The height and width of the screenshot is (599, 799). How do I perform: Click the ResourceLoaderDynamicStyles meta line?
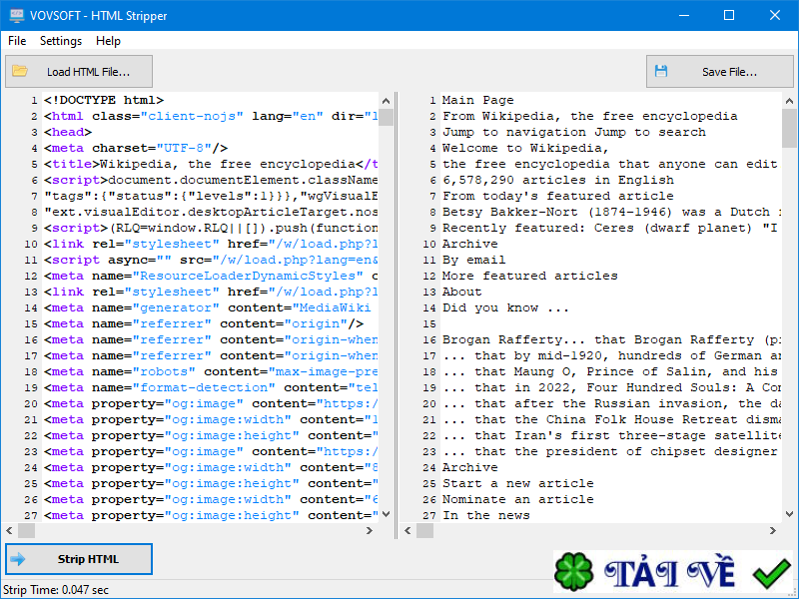coord(211,277)
